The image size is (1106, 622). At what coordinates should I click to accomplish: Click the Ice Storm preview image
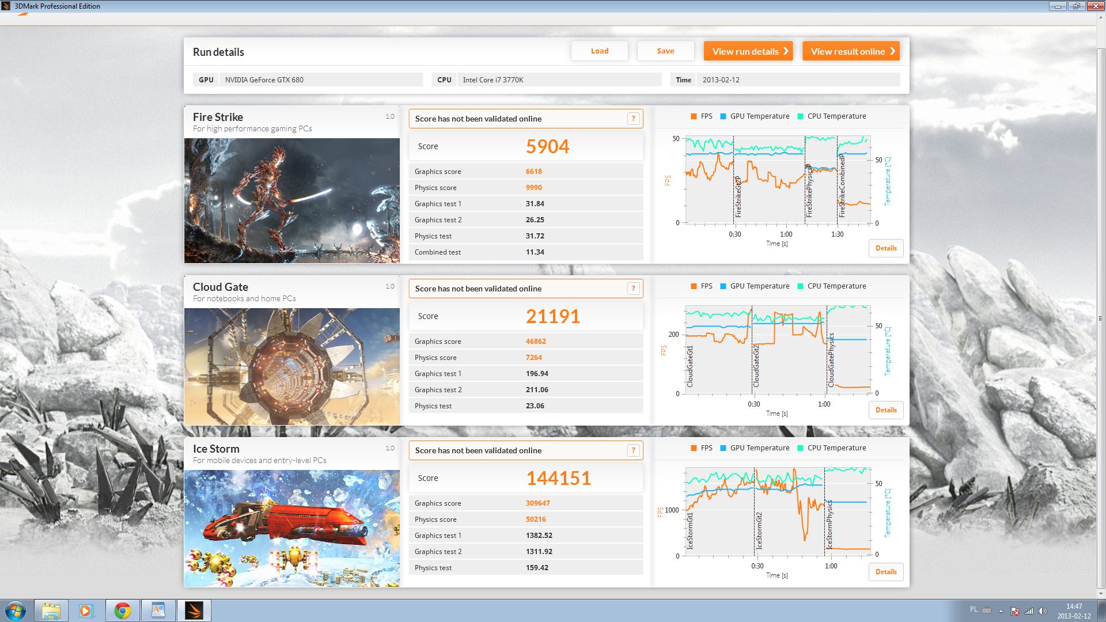pos(292,528)
